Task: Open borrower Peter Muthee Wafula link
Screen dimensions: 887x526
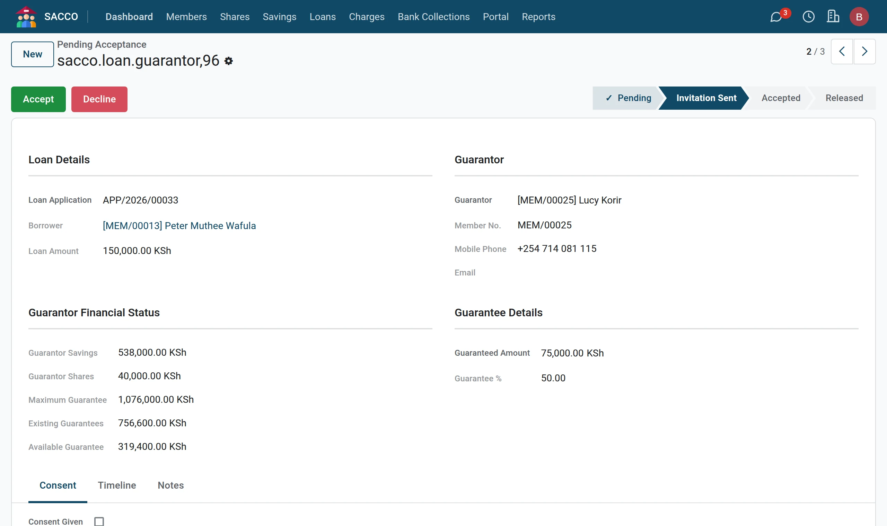Action: pos(179,226)
